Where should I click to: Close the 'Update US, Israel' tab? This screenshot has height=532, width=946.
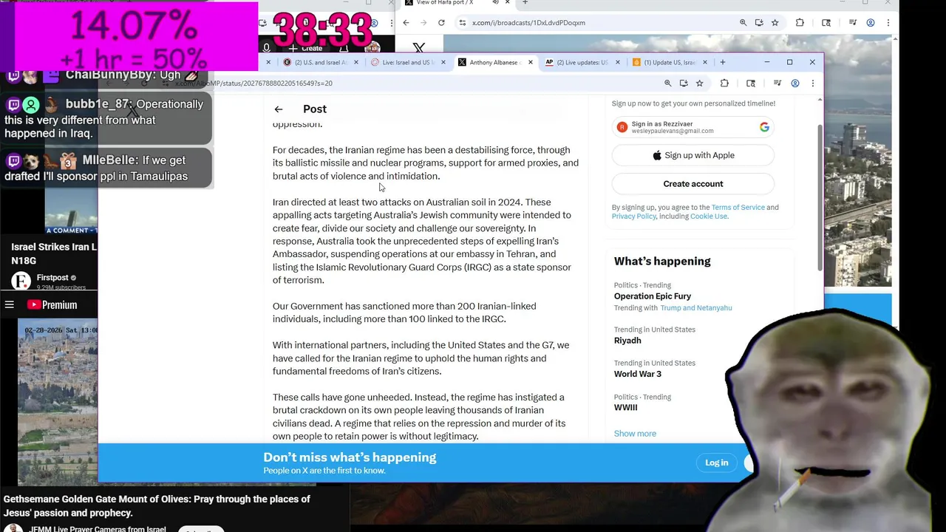point(704,62)
